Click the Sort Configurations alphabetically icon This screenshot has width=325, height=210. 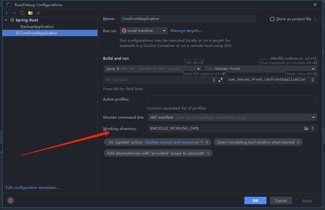38,13
